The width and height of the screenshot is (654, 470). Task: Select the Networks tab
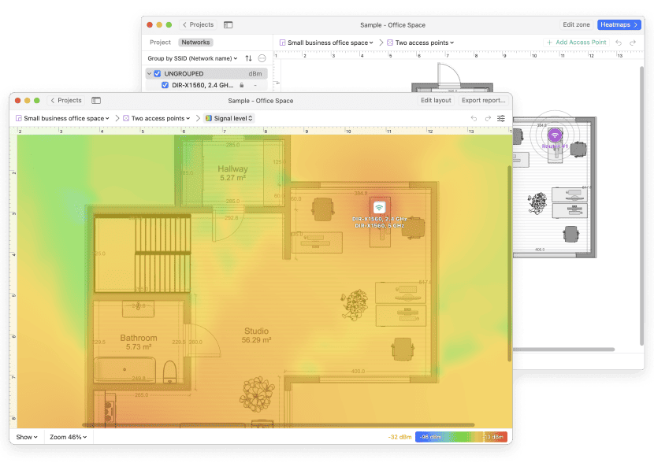coord(195,43)
